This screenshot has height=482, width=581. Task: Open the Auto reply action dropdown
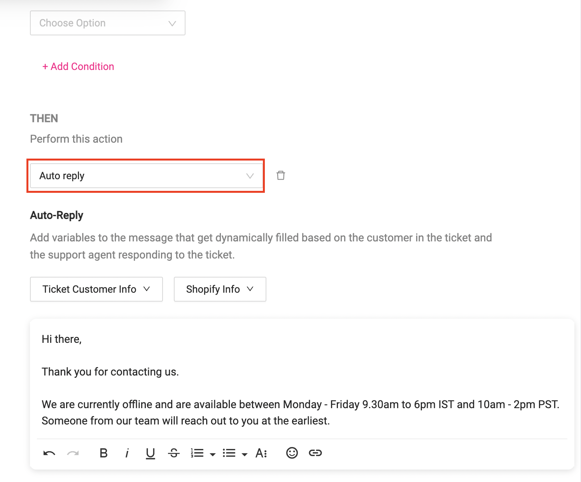(x=147, y=176)
